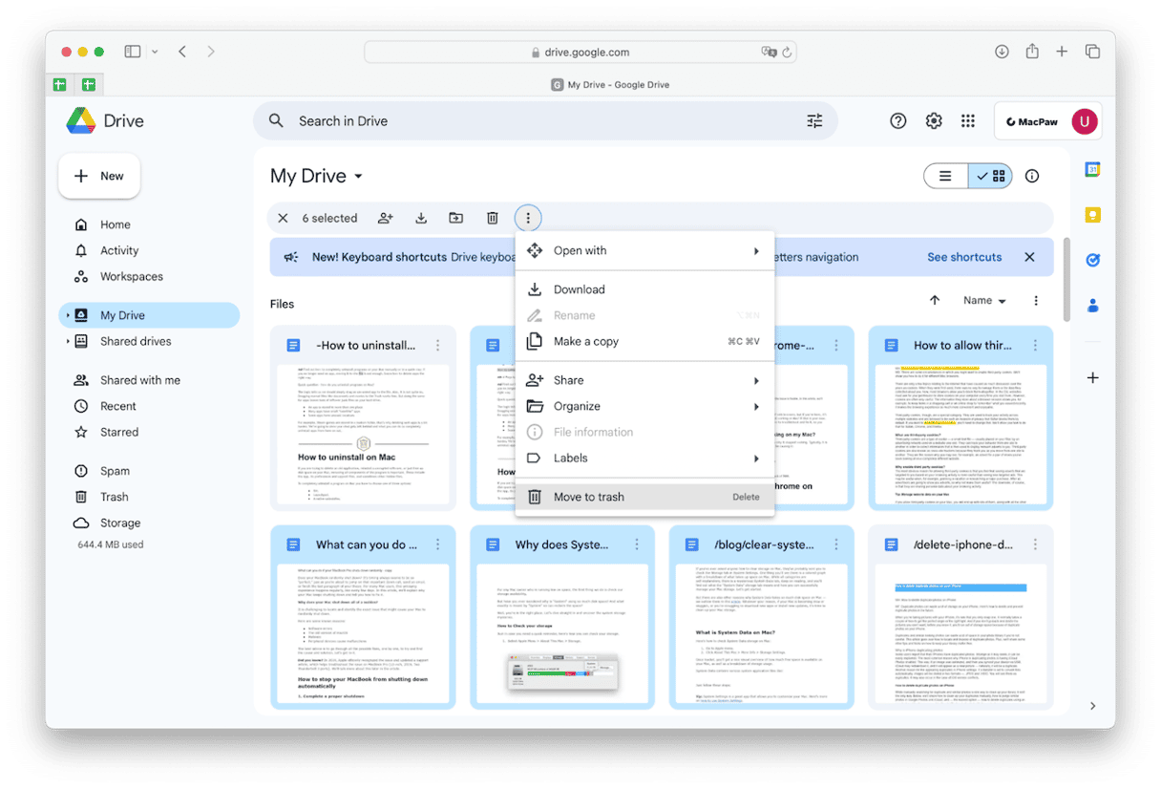This screenshot has width=1161, height=789.
Task: Open the Name sort dropdown
Action: point(984,300)
